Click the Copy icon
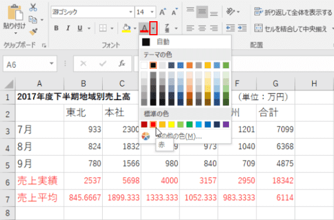 point(33,20)
